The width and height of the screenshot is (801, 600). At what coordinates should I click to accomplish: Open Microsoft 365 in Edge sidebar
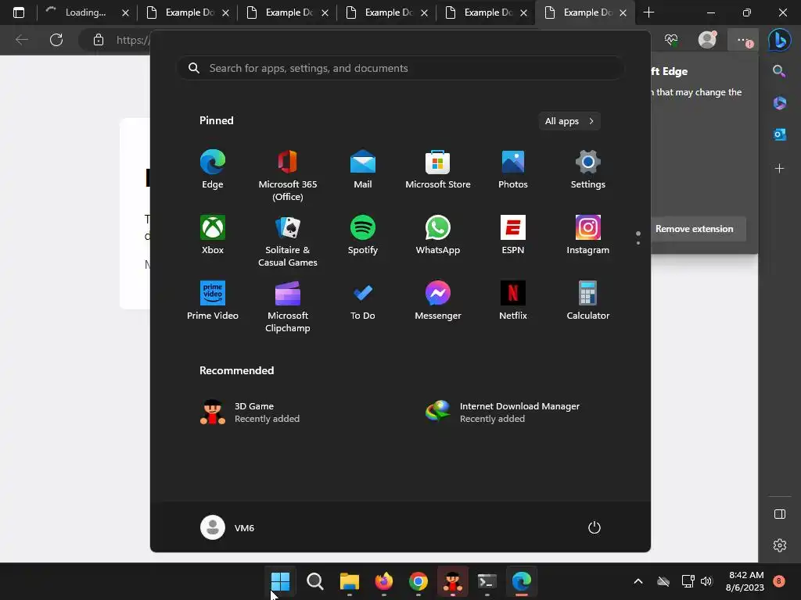(x=780, y=103)
